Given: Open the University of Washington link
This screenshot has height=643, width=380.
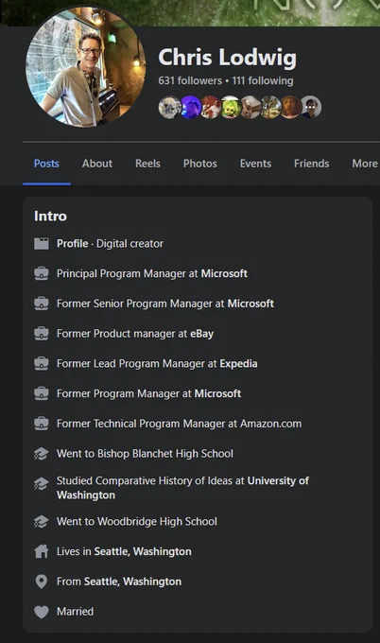Looking at the screenshot, I should pyautogui.click(x=182, y=488).
